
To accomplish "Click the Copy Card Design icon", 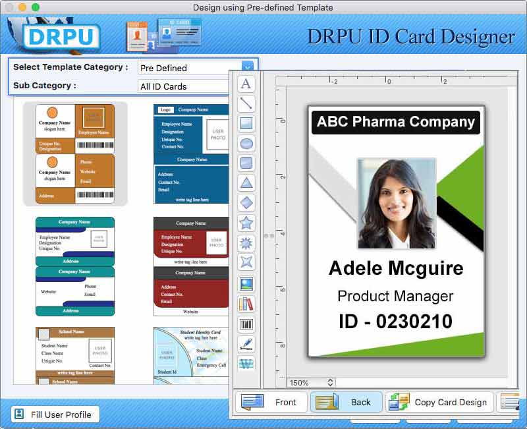I will coord(399,402).
